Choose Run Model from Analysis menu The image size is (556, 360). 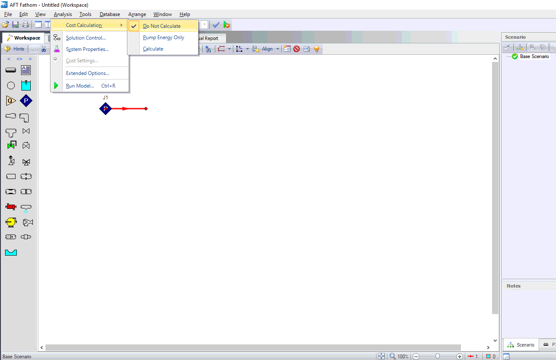pos(89,86)
